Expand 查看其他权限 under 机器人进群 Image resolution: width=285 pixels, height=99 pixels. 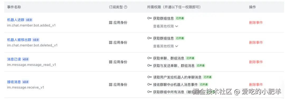(165, 26)
